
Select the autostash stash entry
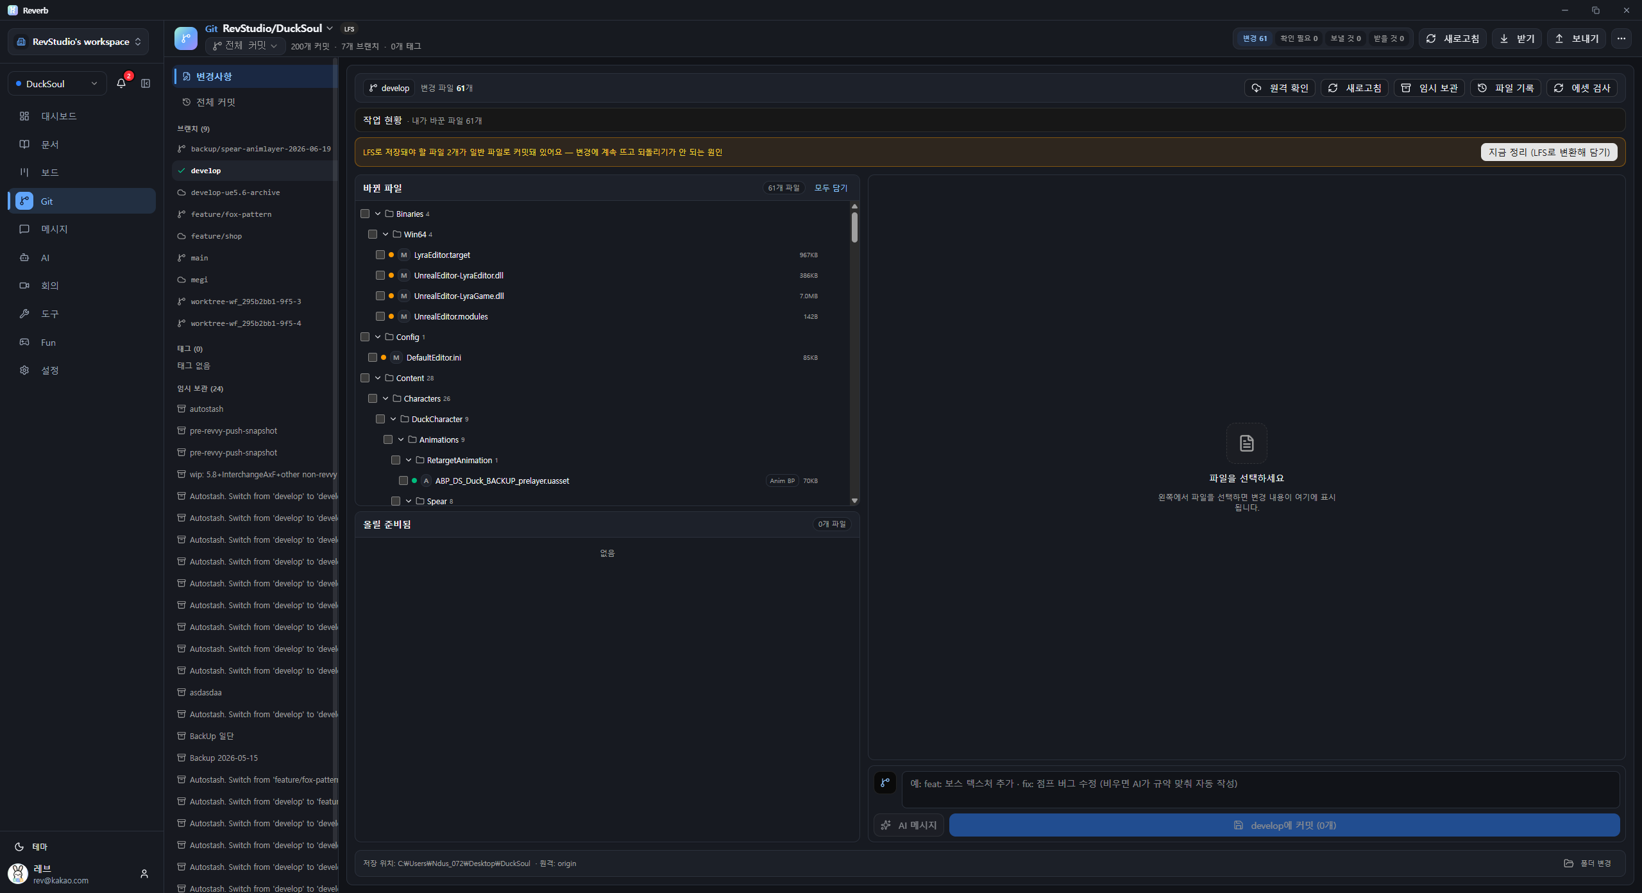pyautogui.click(x=254, y=409)
